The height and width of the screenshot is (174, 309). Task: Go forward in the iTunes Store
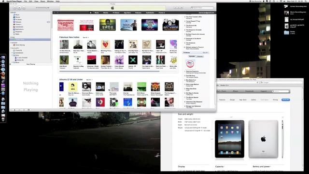[x=57, y=13]
